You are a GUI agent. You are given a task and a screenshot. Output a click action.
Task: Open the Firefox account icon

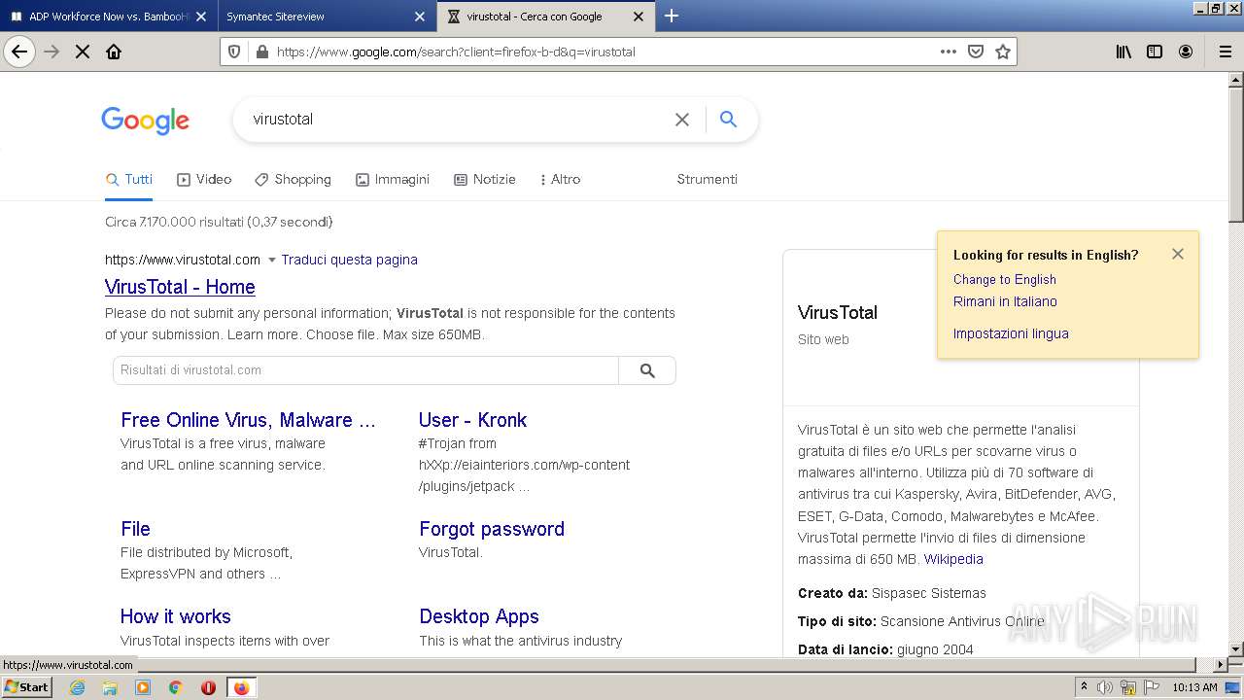point(1186,52)
